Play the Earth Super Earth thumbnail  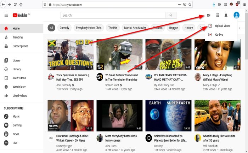(168, 116)
